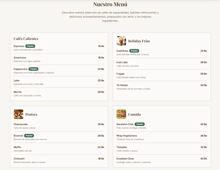Click the Popular badge next to Cappuccino
This screenshot has height=170, width=220.
33,69
